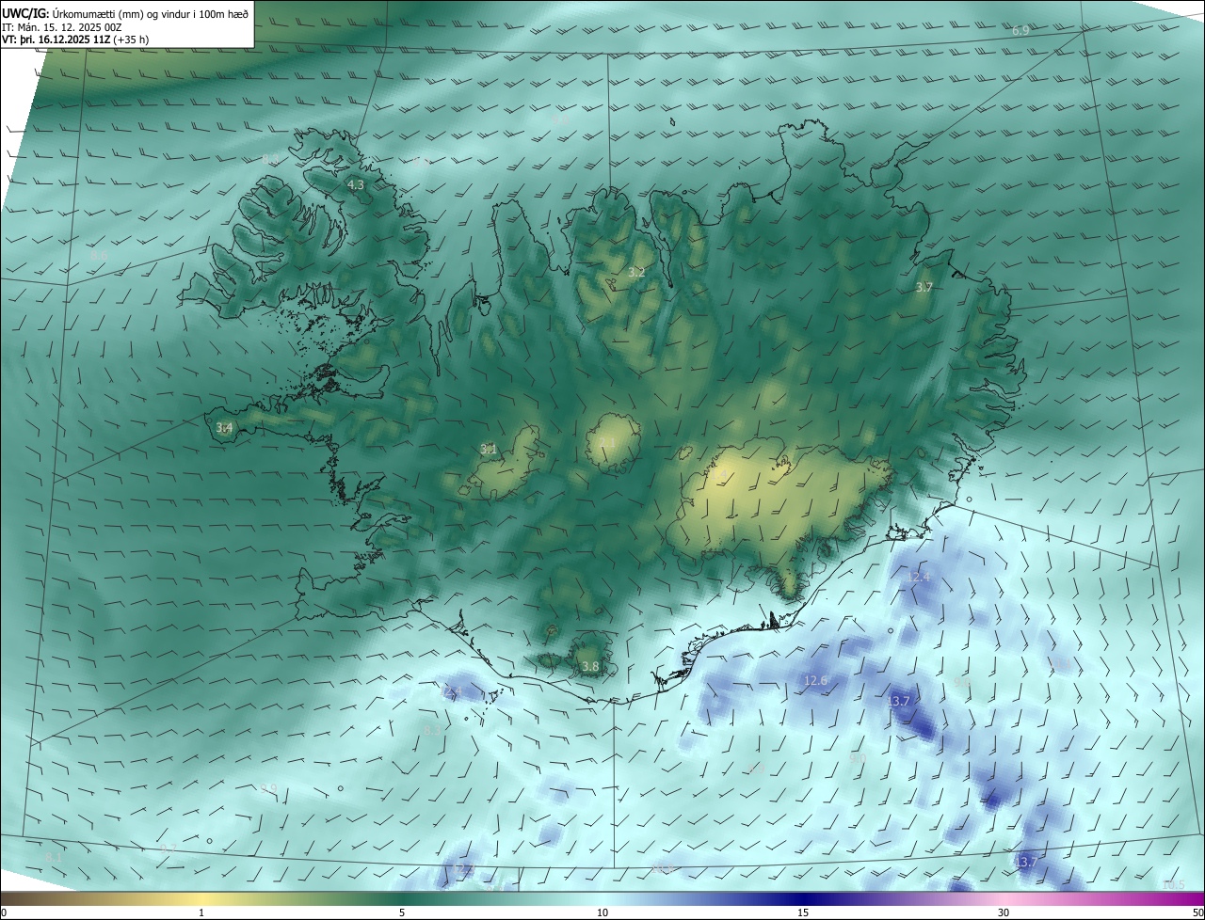This screenshot has width=1205, height=920.
Task: Click the 12.4 value off the southeast coast
Action: 918,578
